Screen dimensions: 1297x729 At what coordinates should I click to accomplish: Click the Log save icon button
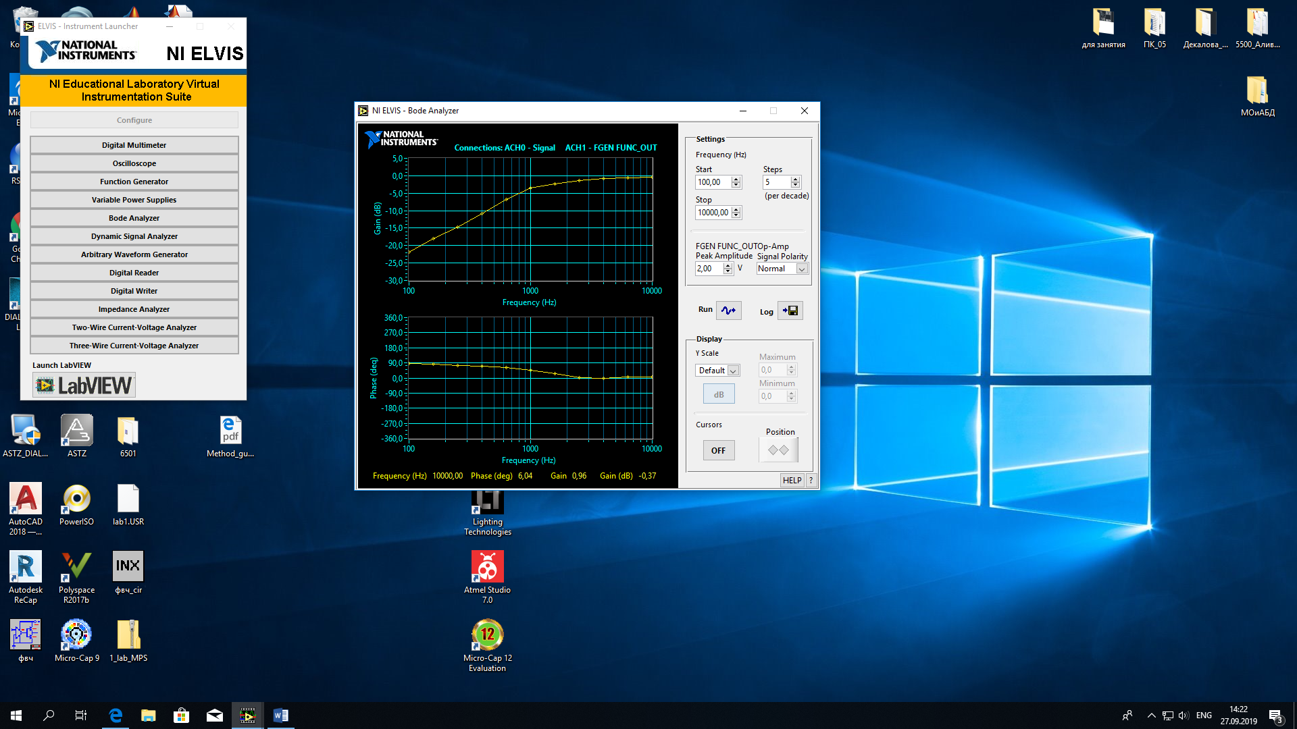tap(790, 310)
